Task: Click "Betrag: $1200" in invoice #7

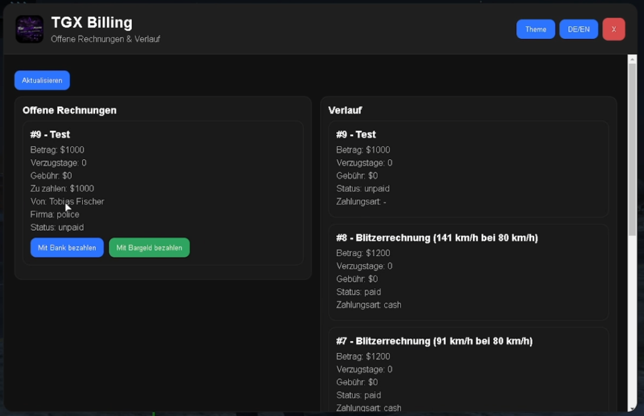Action: pos(363,356)
